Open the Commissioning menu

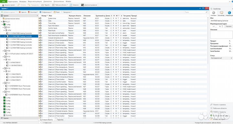coord(35,1)
